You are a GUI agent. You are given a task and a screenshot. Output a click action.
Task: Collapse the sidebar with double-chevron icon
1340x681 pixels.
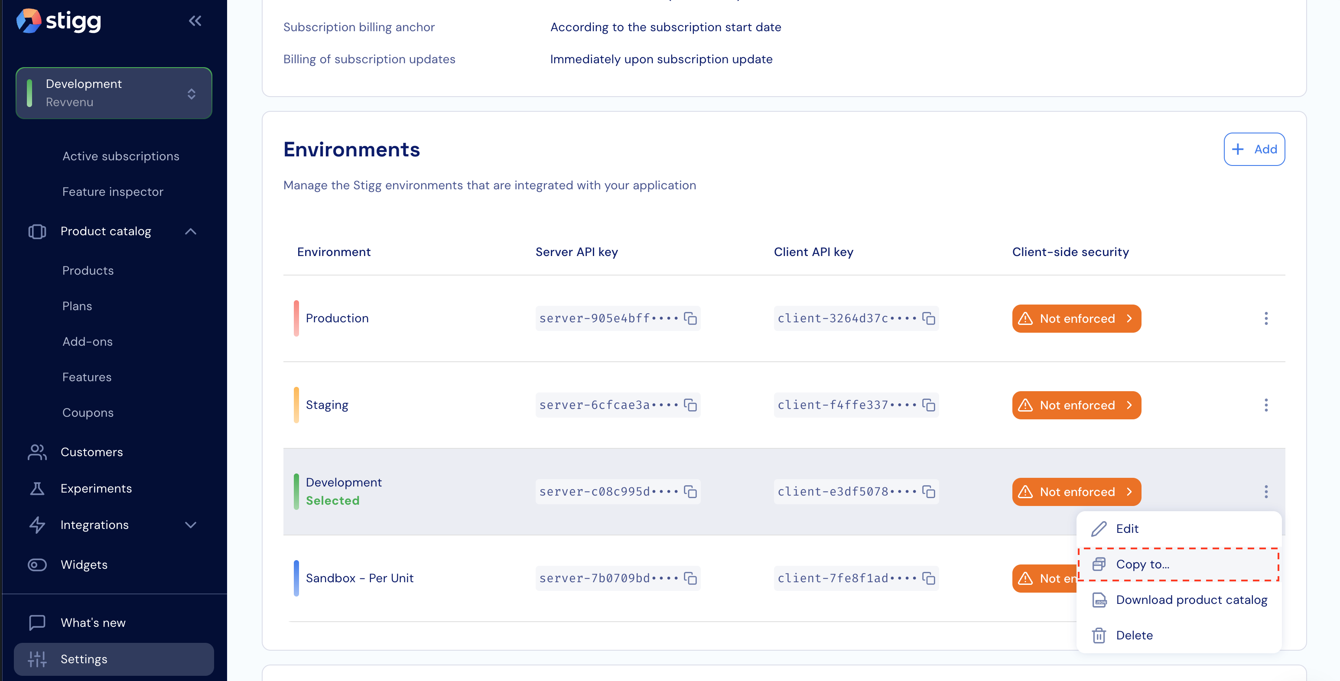(195, 21)
